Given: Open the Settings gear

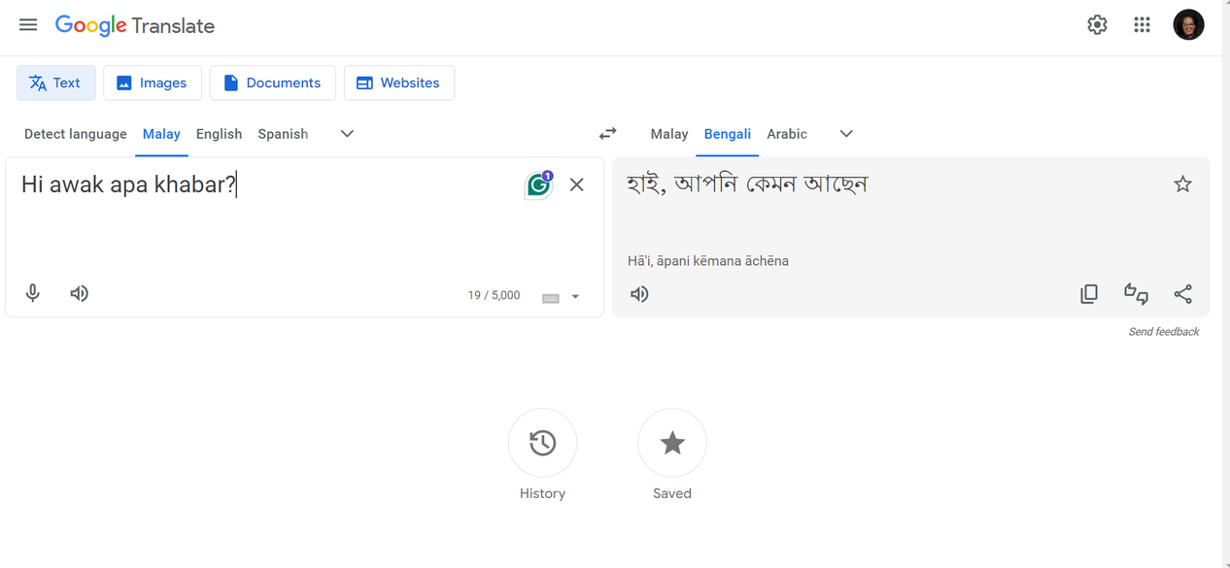Looking at the screenshot, I should coord(1097,25).
